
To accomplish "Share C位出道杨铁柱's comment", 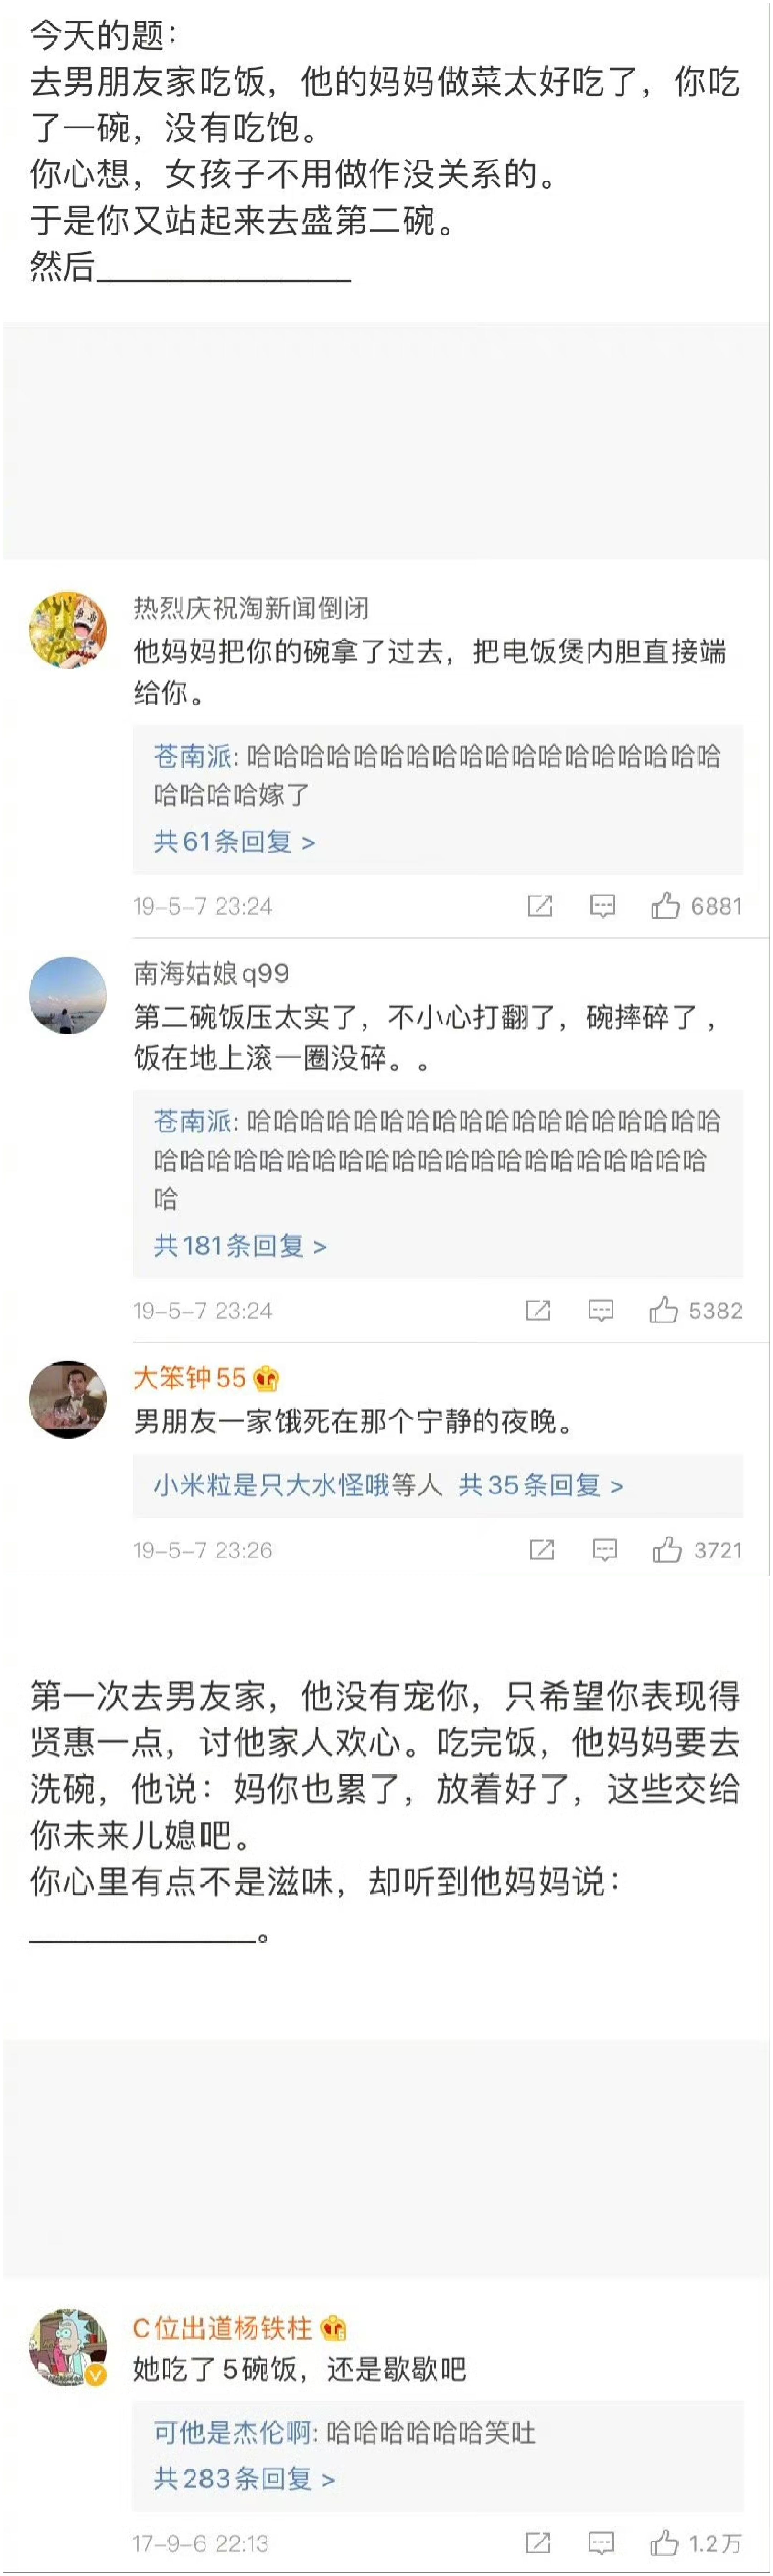I will [x=538, y=2542].
